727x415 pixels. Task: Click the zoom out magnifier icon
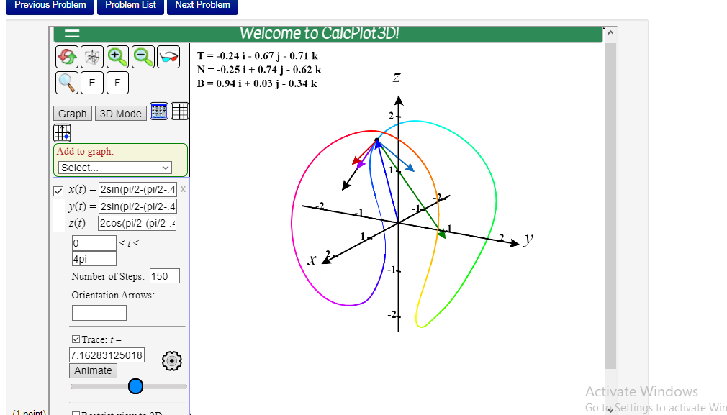143,57
